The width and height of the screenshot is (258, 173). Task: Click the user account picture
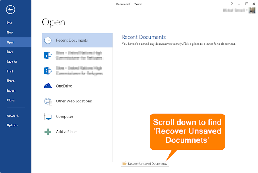252,10
